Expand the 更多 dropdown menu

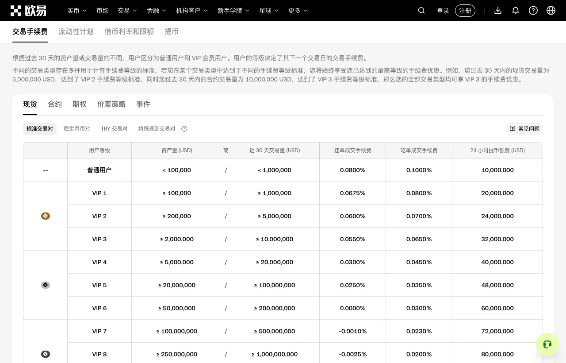tap(298, 11)
